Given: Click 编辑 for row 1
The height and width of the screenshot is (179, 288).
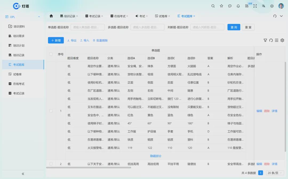Looking at the screenshot, I should [x=259, y=111].
